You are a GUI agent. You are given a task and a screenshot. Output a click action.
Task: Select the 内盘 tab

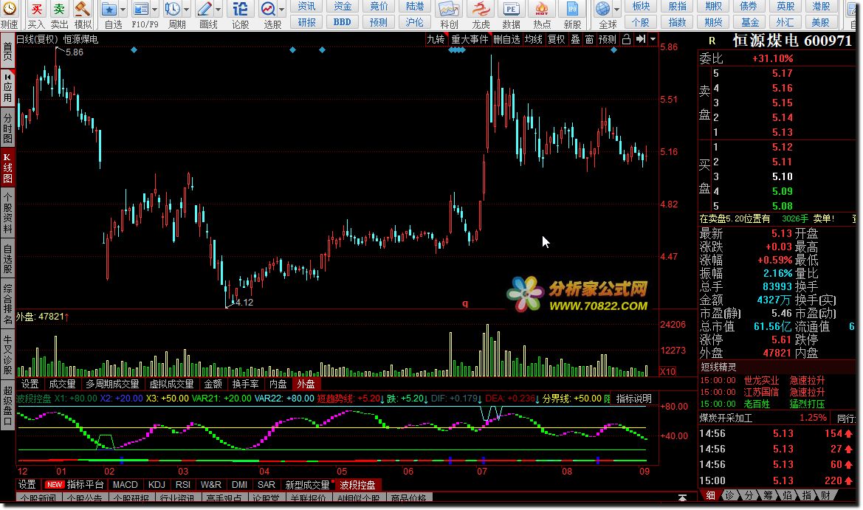tap(278, 384)
